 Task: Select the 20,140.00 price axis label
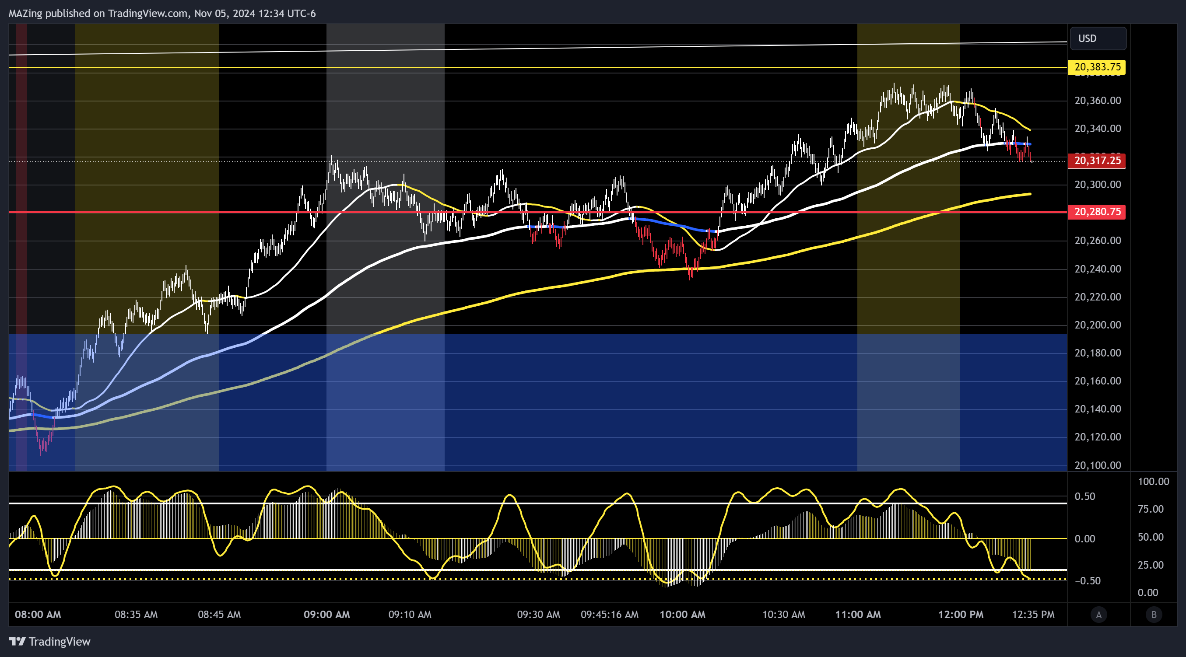point(1098,409)
